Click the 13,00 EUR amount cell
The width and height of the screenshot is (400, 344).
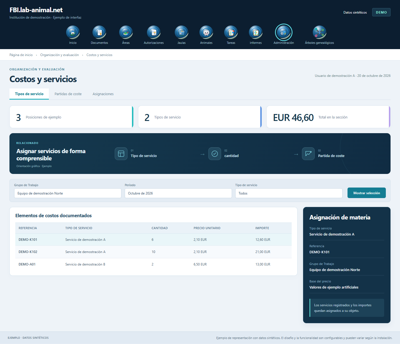(263, 264)
